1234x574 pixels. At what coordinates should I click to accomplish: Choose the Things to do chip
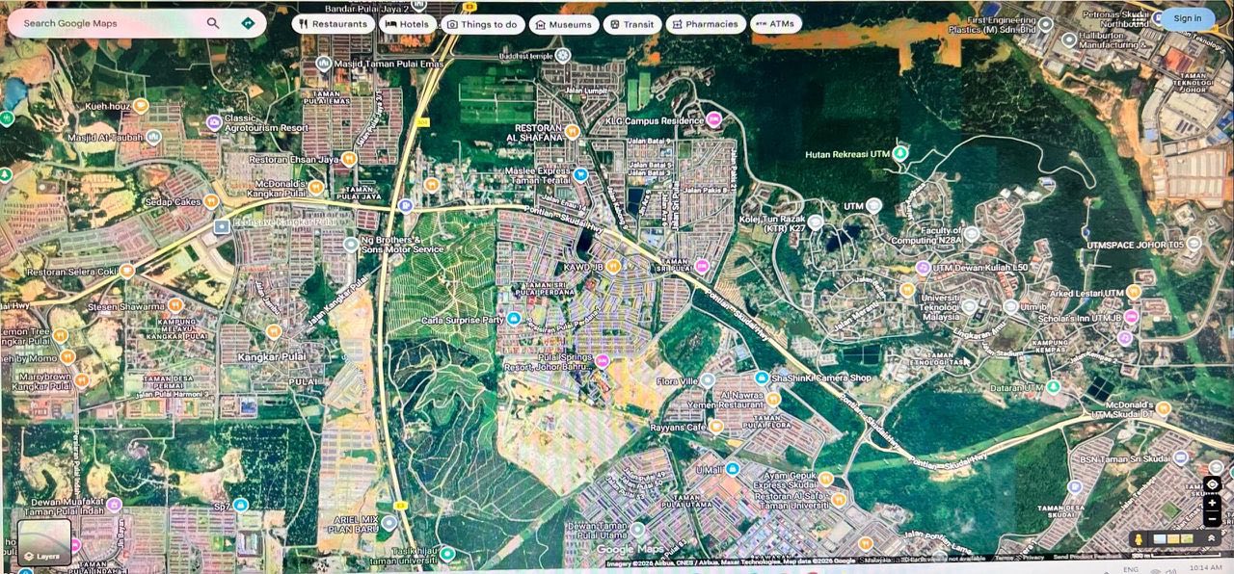click(x=482, y=24)
